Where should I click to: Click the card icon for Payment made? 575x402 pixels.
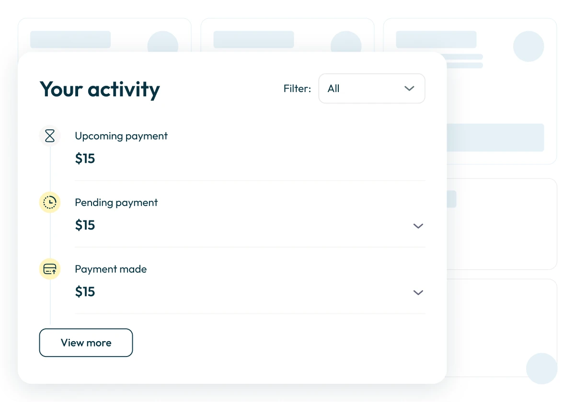pyautogui.click(x=50, y=269)
